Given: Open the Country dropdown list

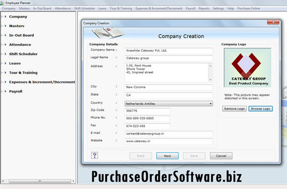Looking at the screenshot, I should click(x=210, y=104).
